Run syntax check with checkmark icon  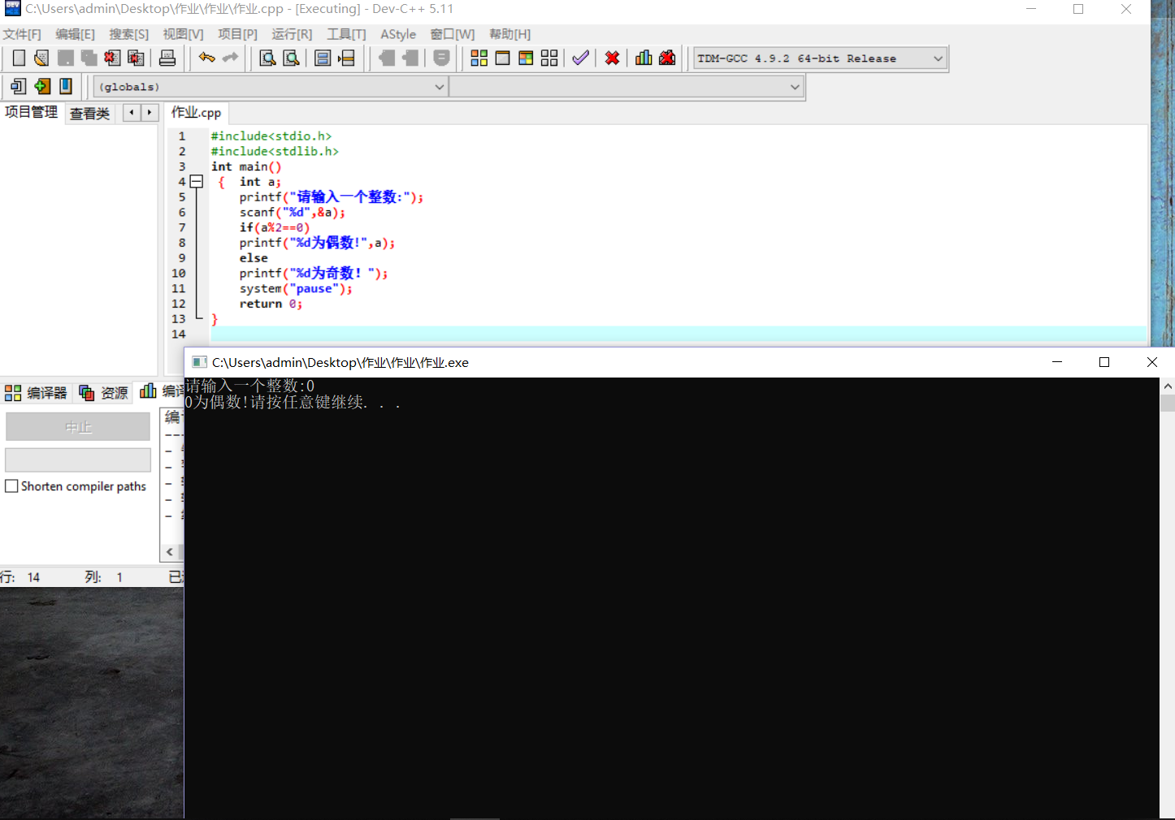(580, 58)
